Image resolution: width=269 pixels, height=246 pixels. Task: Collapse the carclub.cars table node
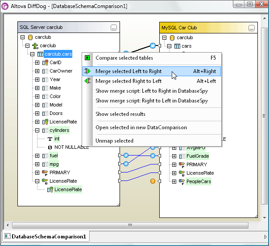(x=32, y=54)
